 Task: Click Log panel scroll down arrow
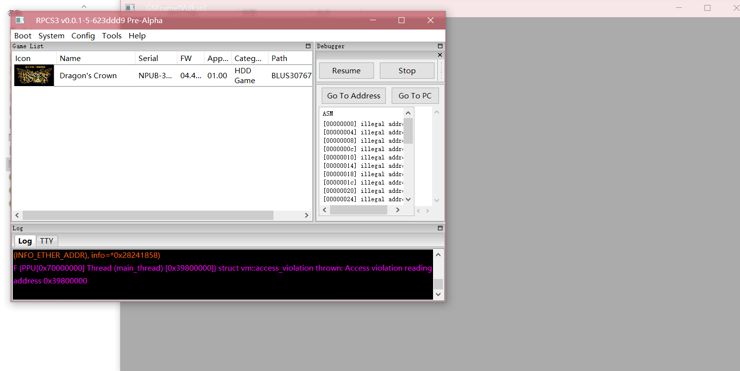coord(438,294)
